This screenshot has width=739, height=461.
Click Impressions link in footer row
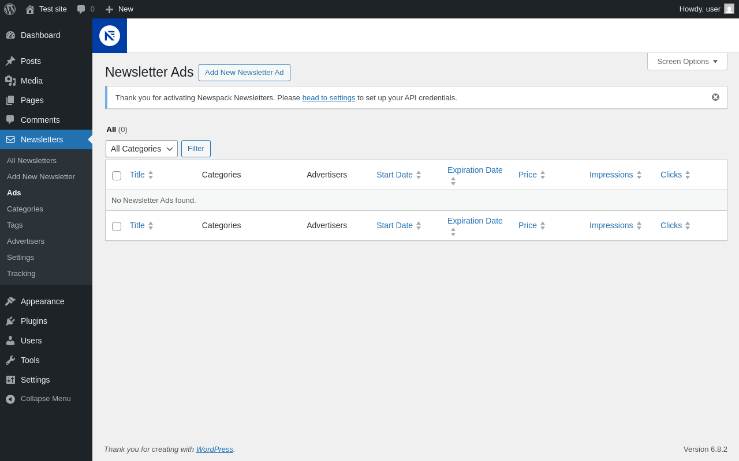pyautogui.click(x=611, y=225)
